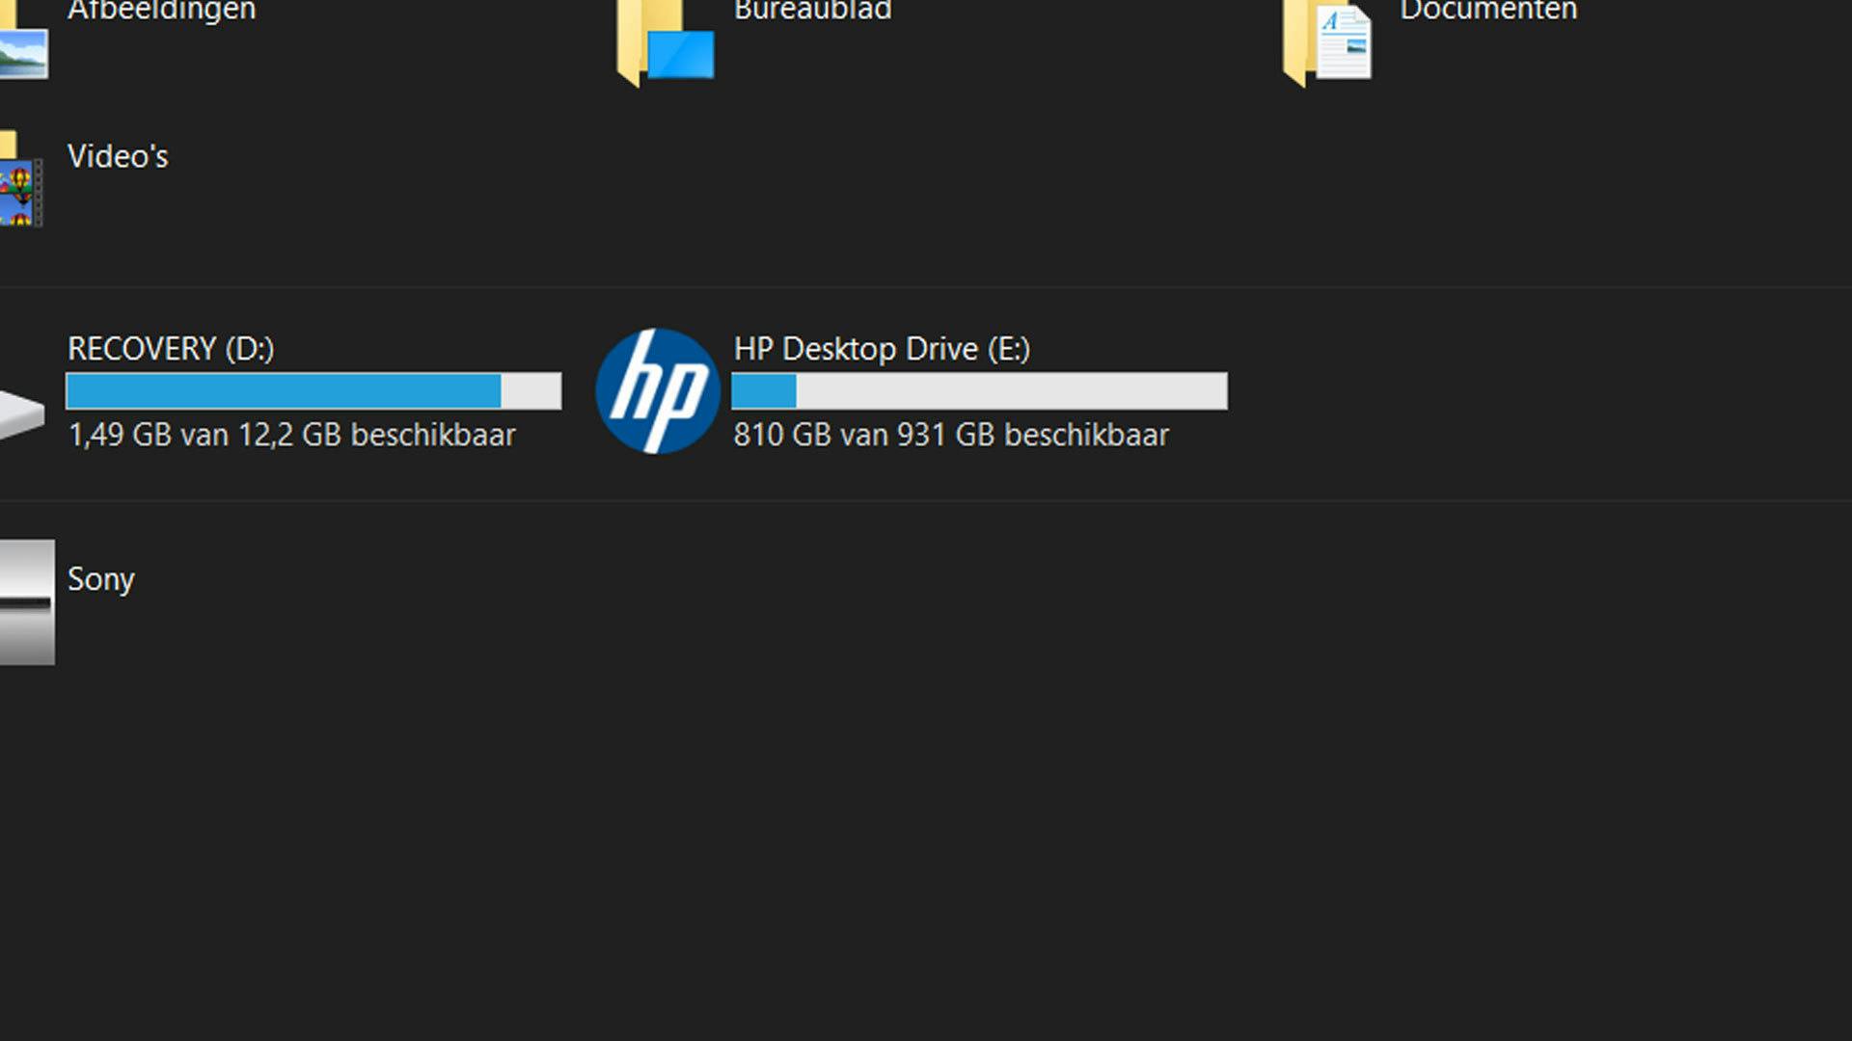Image resolution: width=1852 pixels, height=1041 pixels.
Task: Select the HP Desktop Drive (E:) name
Action: [x=881, y=349]
